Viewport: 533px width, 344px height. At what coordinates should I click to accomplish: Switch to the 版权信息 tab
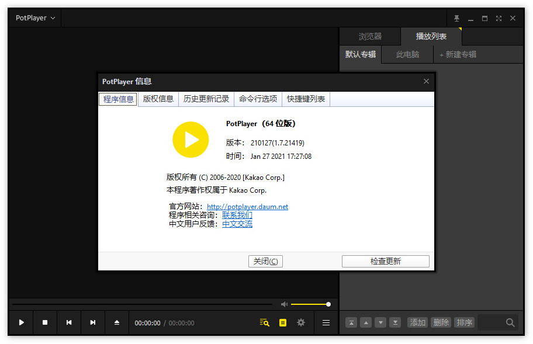(x=158, y=99)
